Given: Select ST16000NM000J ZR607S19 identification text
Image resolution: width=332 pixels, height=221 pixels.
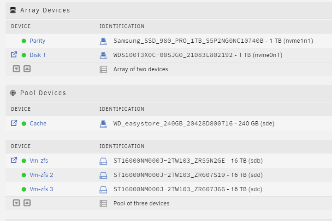Looking at the screenshot, I should 188,175.
